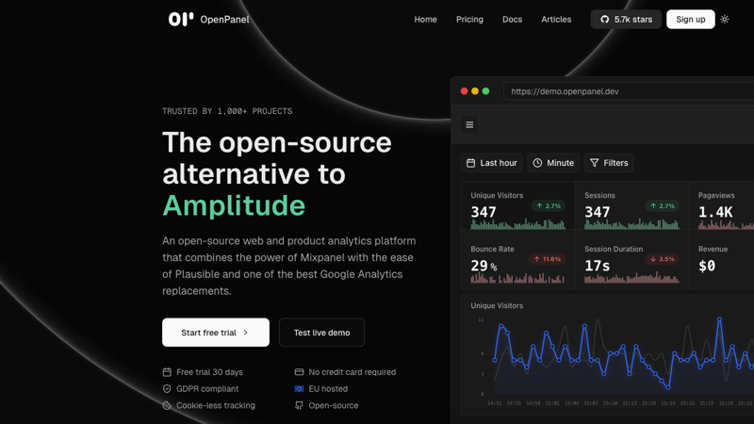Select the Pageviews metric card
The height and width of the screenshot is (424, 754).
click(x=722, y=205)
